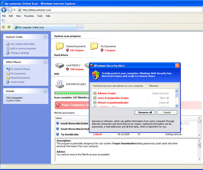This screenshot has width=203, height=170.
Task: Collapse the System Tasks panel
Action: (x=45, y=37)
